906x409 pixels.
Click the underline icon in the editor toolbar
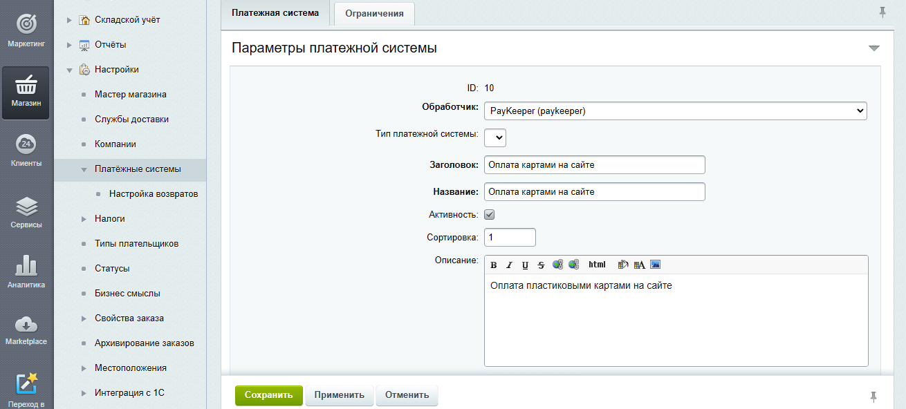(x=526, y=265)
